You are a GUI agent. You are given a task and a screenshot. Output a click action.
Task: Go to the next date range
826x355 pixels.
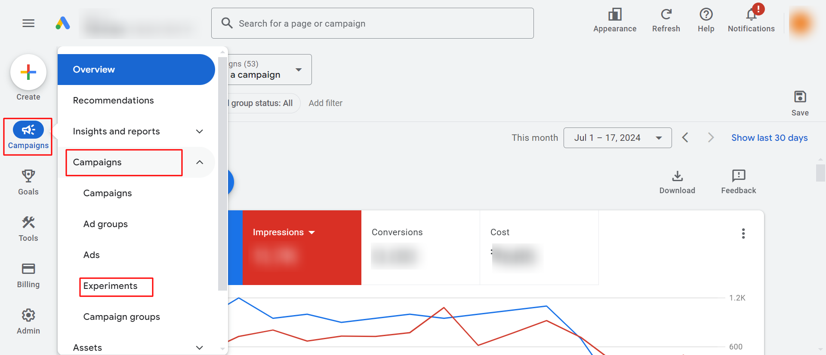click(x=711, y=137)
